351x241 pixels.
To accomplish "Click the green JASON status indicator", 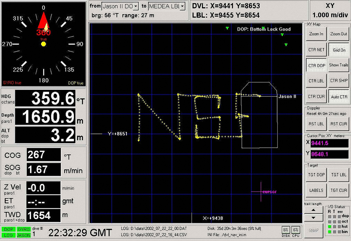I will coord(24,235).
